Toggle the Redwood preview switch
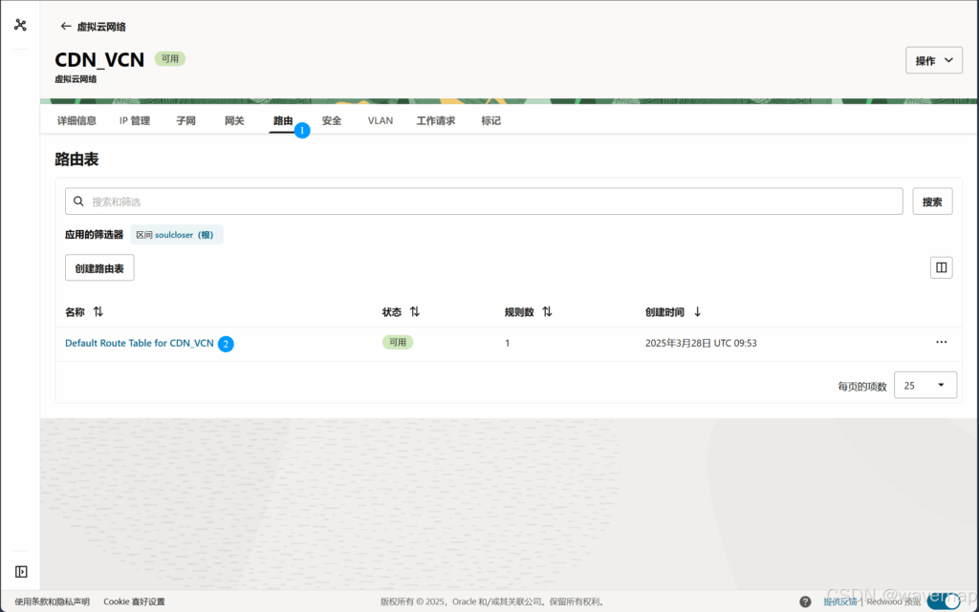This screenshot has width=979, height=612. tap(944, 601)
